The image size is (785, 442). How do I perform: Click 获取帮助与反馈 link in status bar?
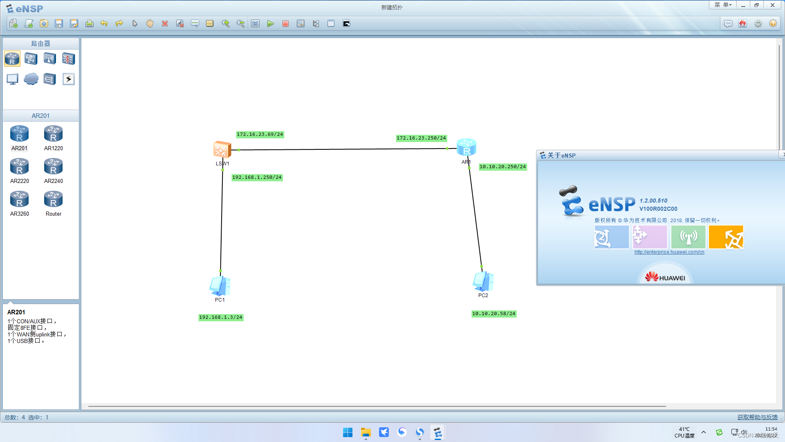(757, 417)
